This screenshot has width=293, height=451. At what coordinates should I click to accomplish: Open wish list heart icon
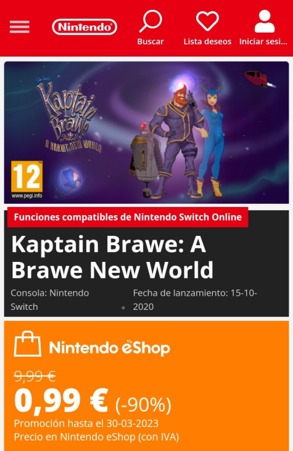207,21
